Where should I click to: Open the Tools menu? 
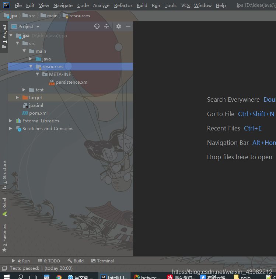[x=170, y=6]
